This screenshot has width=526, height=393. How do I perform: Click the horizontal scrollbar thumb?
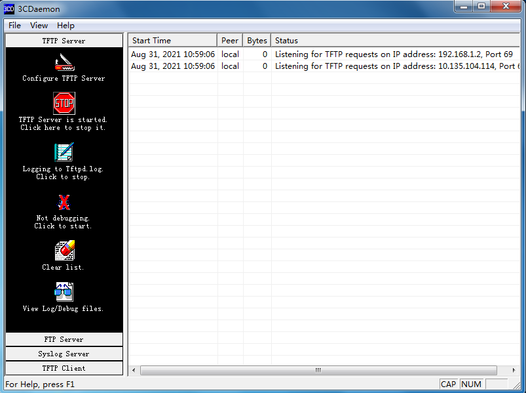click(318, 370)
